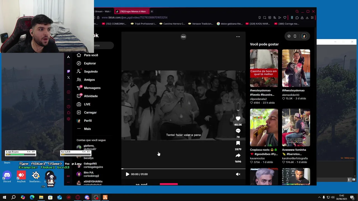Screen dimensions: 358x201
Task: Go to the previous video up chevron
Action: (238, 103)
